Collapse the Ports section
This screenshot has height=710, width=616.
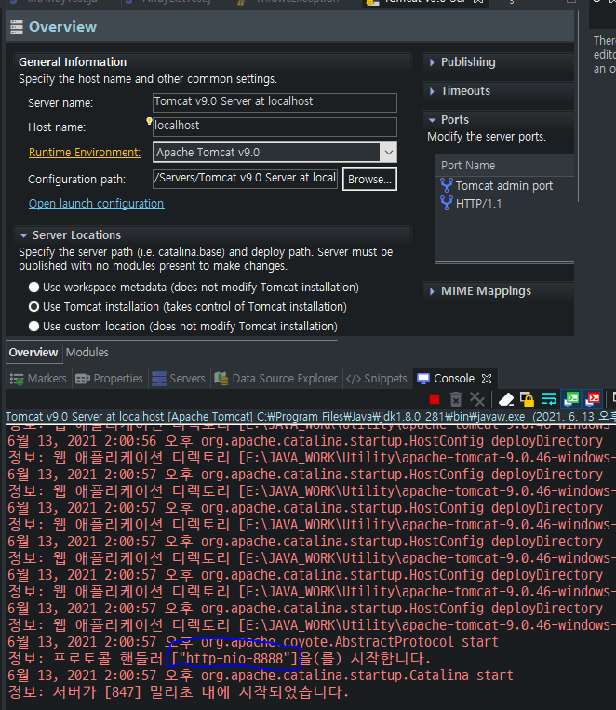[x=432, y=120]
